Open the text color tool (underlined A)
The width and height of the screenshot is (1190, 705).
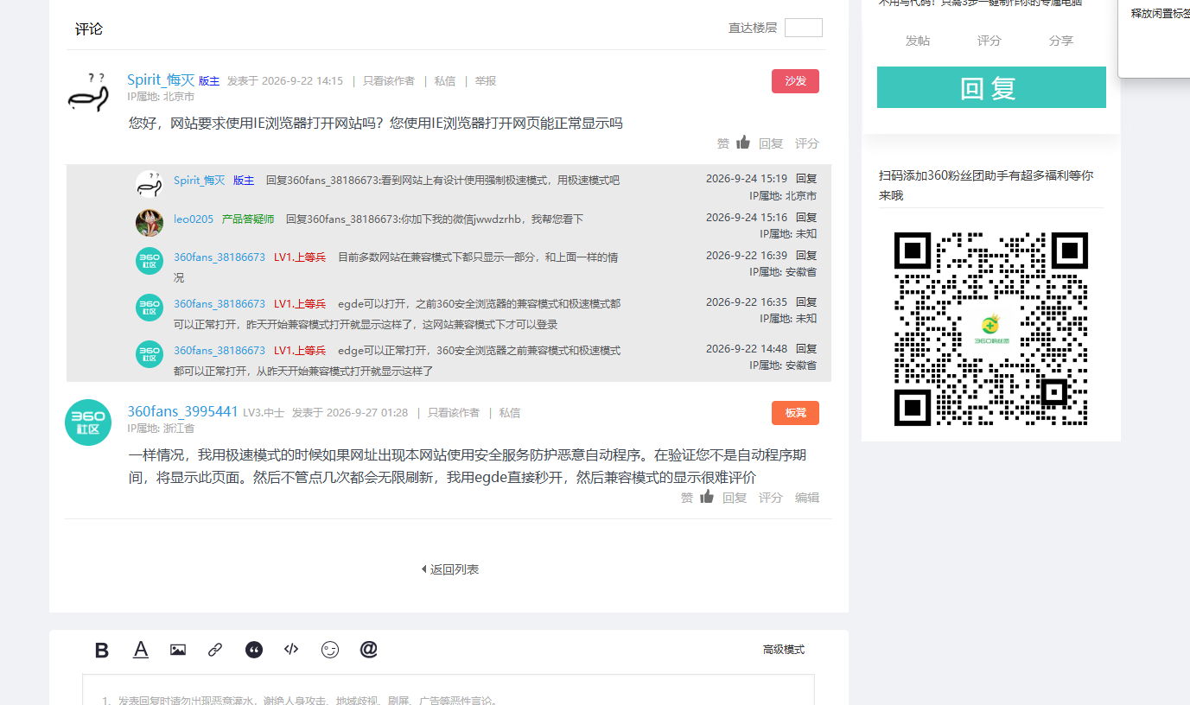point(141,650)
